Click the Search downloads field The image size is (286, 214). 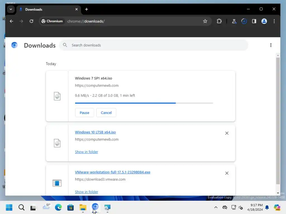[154, 45]
